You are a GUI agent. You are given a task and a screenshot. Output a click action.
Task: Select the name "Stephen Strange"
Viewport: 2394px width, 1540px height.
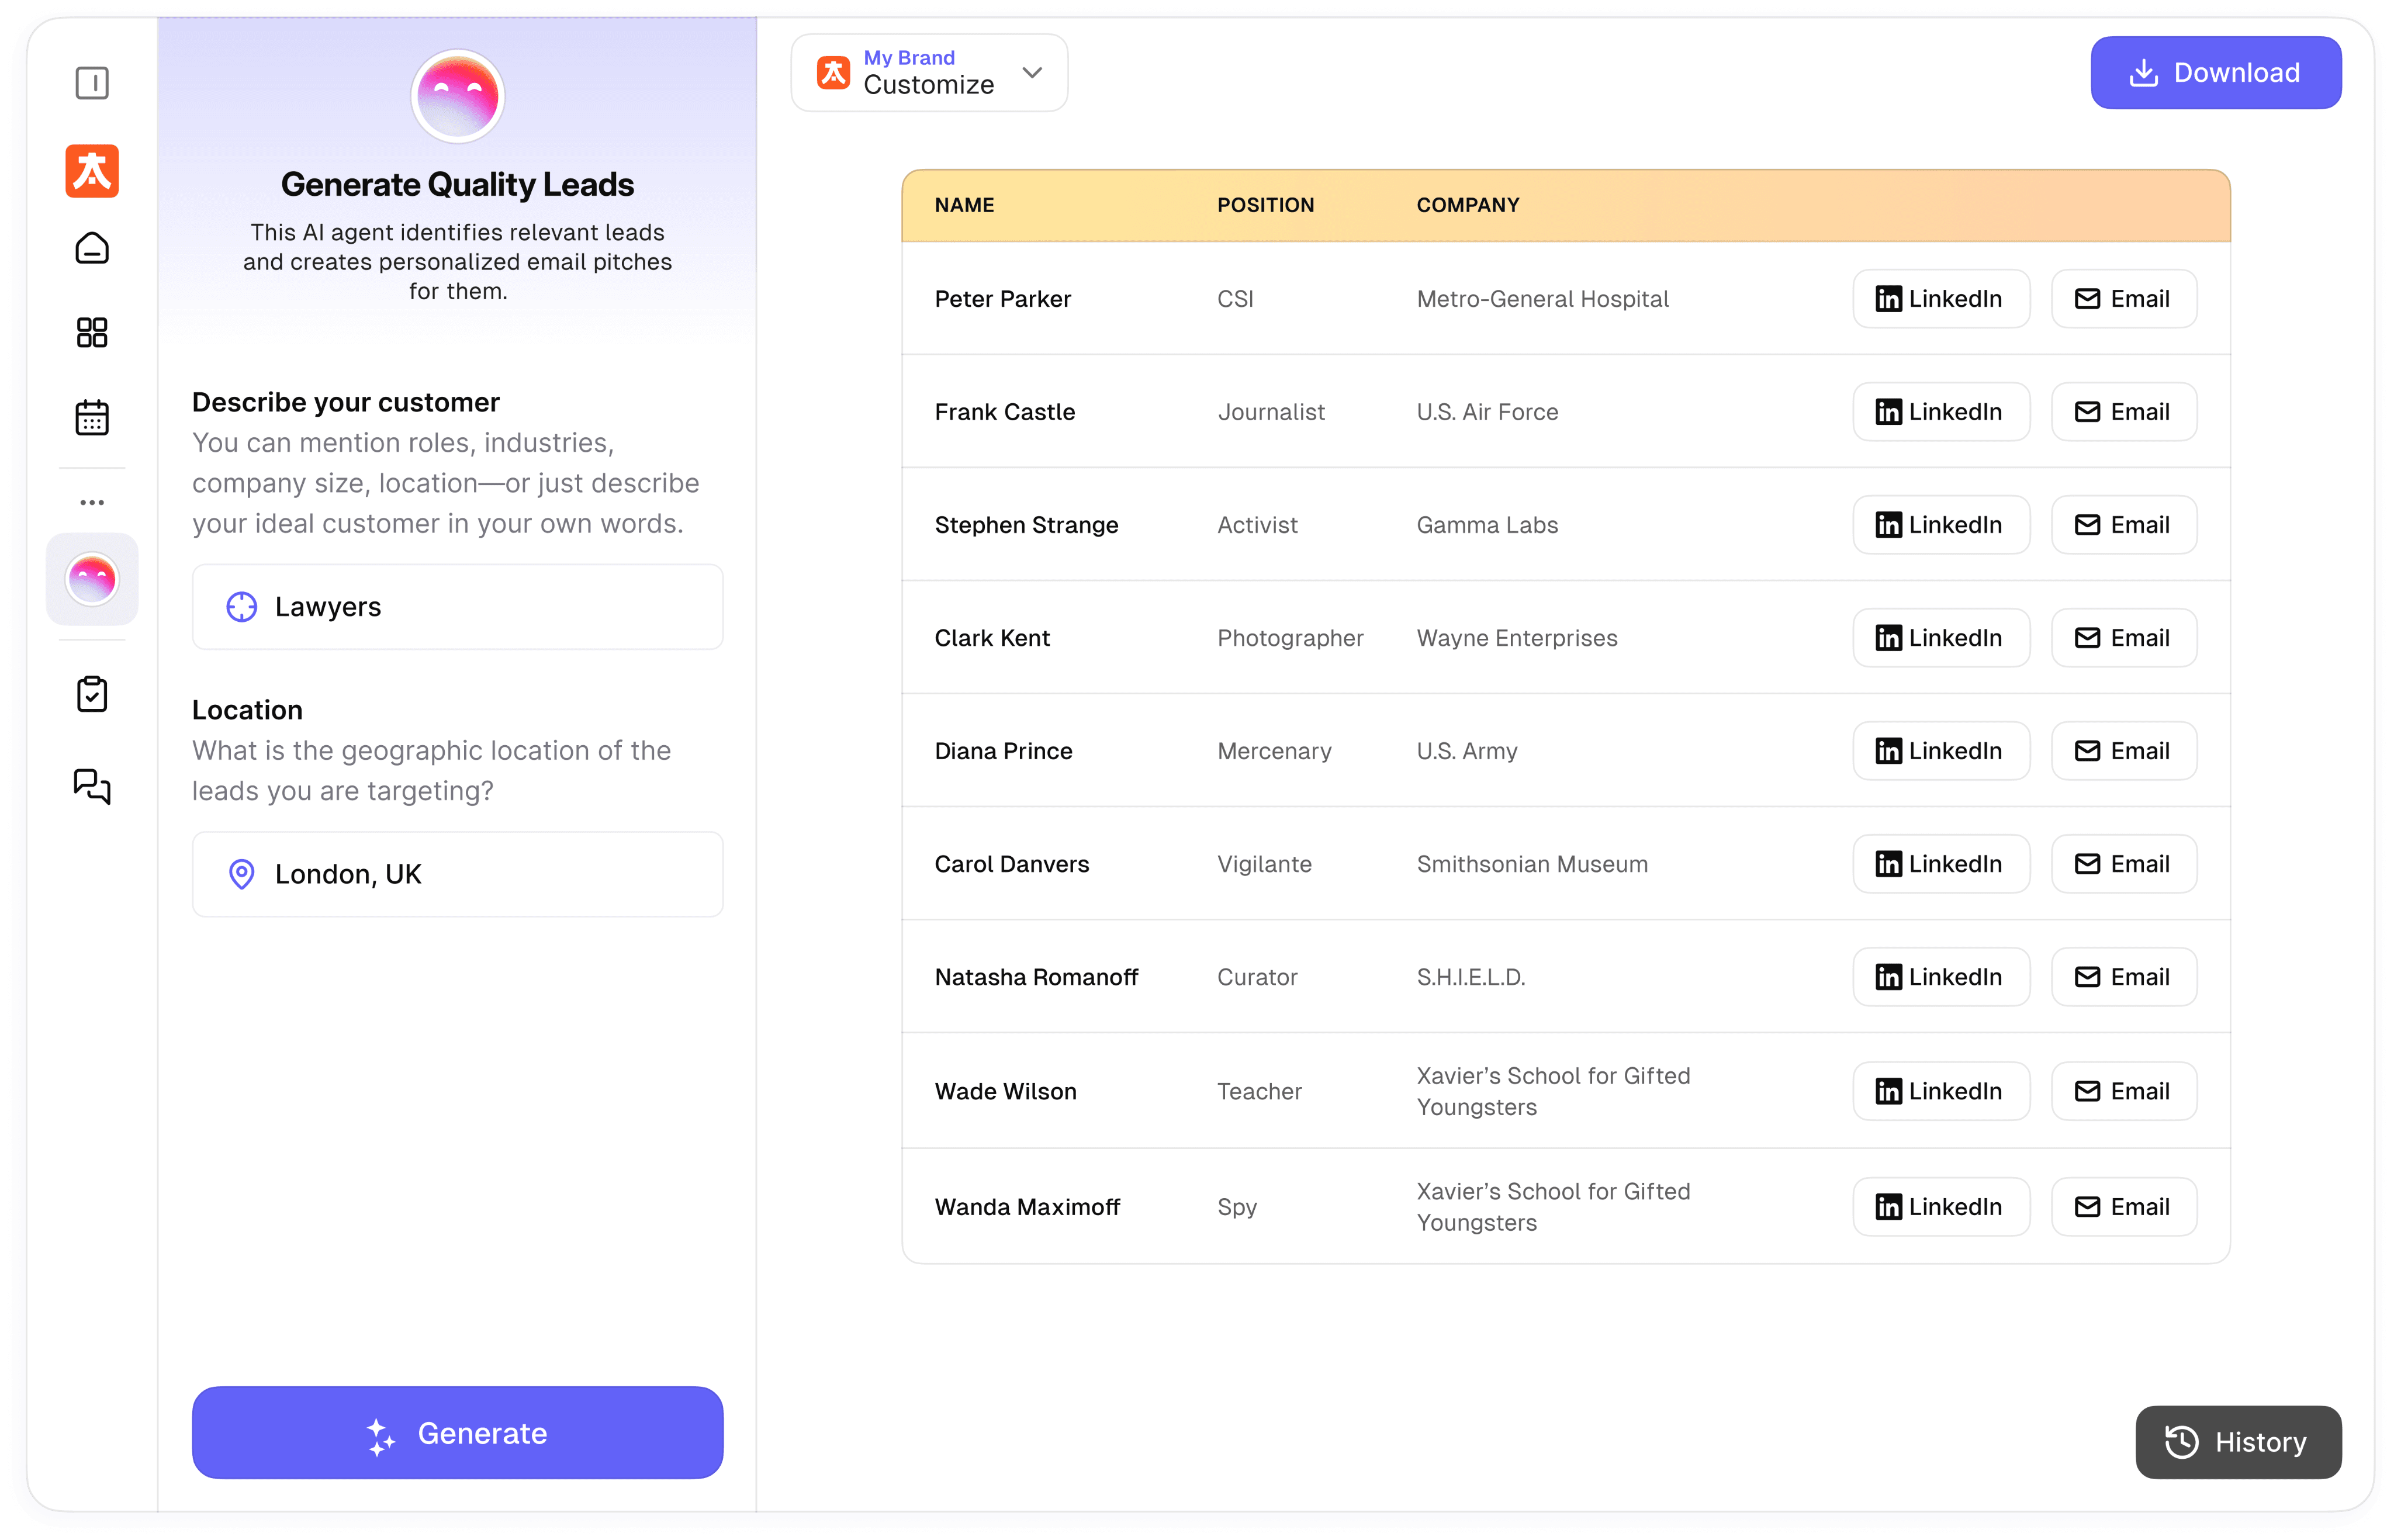tap(1026, 525)
